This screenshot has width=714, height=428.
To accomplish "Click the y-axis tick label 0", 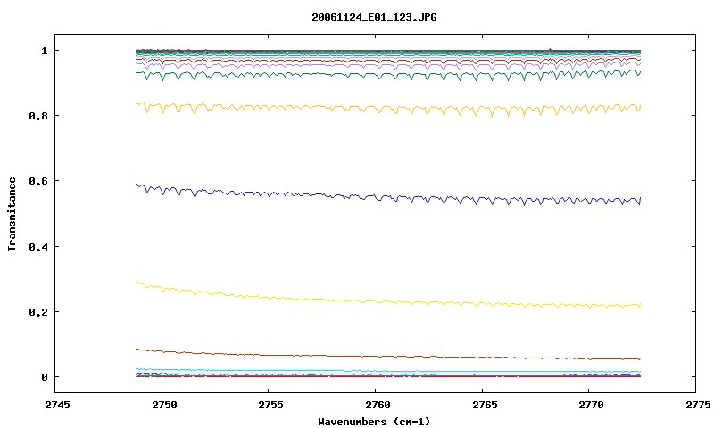I will tap(44, 377).
